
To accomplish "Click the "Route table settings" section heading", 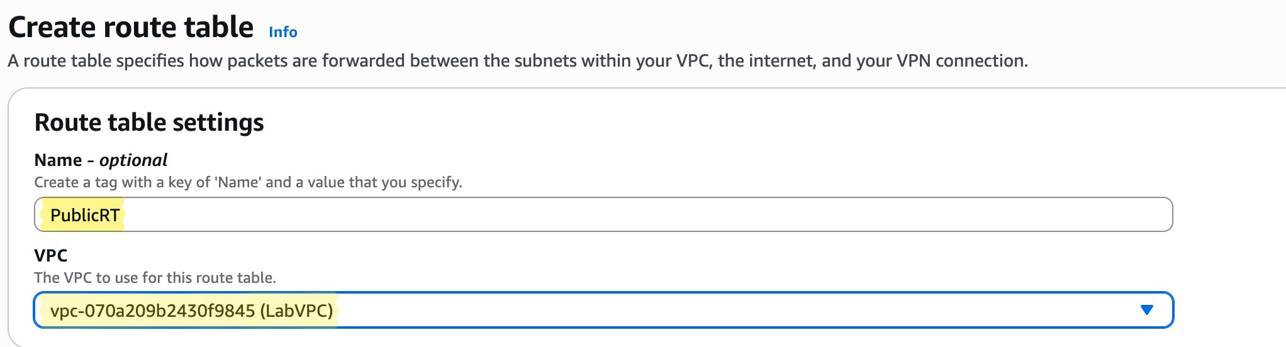I will point(149,123).
